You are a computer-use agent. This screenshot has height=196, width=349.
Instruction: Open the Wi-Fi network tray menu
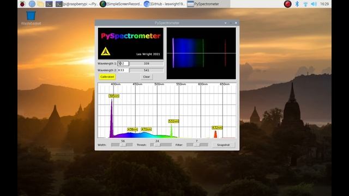[305, 4]
